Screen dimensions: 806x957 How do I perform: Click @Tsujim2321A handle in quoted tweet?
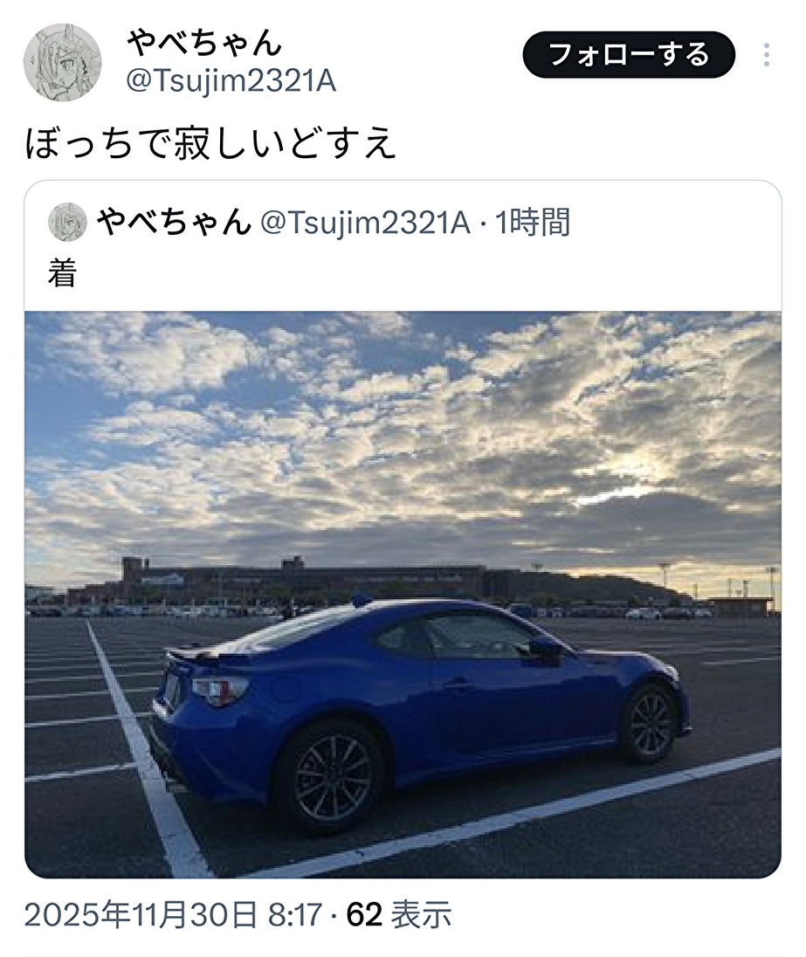(366, 222)
